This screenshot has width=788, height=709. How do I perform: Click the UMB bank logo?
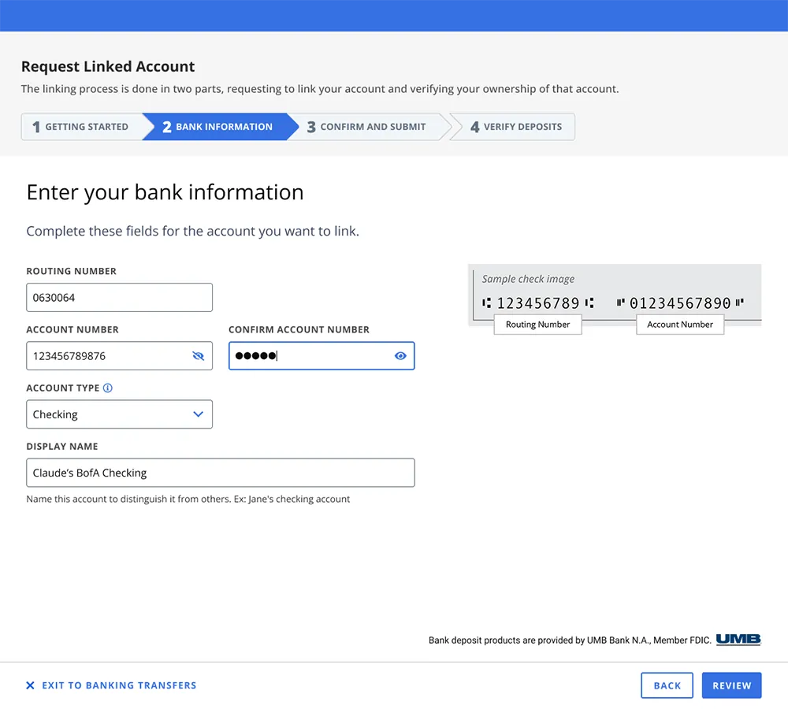point(738,639)
